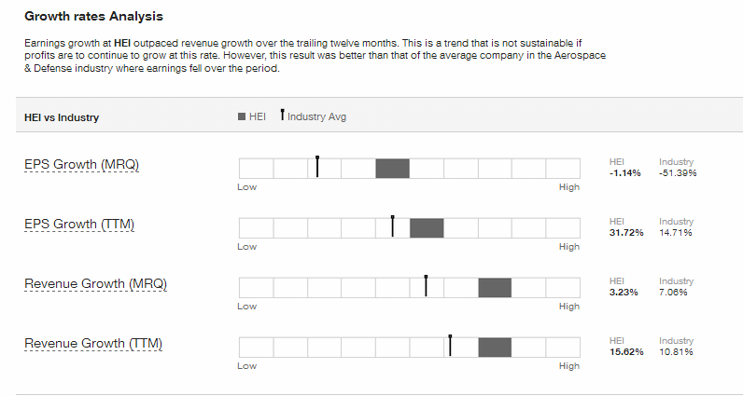This screenshot has height=396, width=743.
Task: Click the HEI vs Industry header label
Action: click(x=62, y=117)
